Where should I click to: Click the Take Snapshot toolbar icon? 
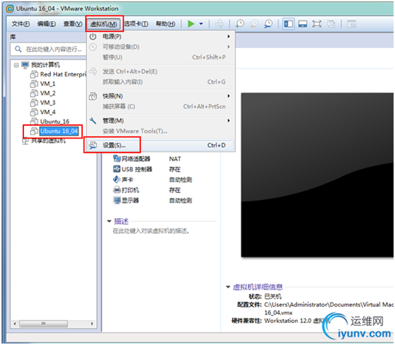point(239,24)
